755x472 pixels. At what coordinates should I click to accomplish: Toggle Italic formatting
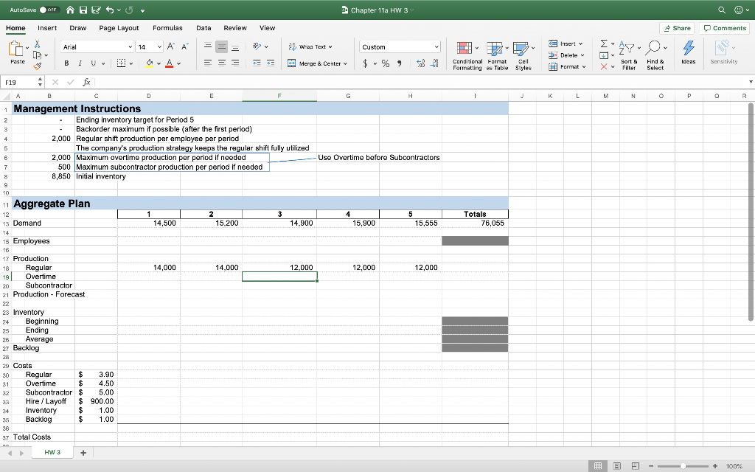coord(80,63)
